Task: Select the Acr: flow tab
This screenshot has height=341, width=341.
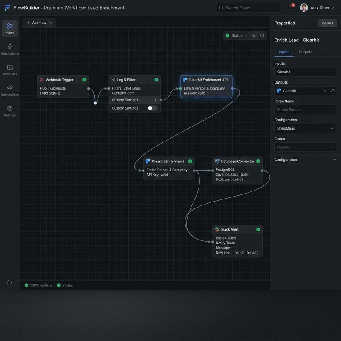Action: (x=39, y=23)
